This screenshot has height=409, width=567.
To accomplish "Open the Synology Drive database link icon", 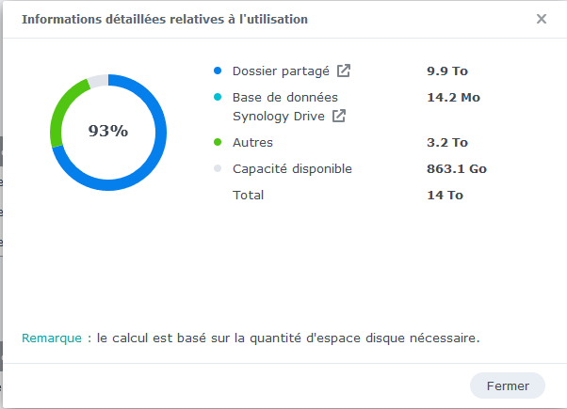I will point(339,116).
